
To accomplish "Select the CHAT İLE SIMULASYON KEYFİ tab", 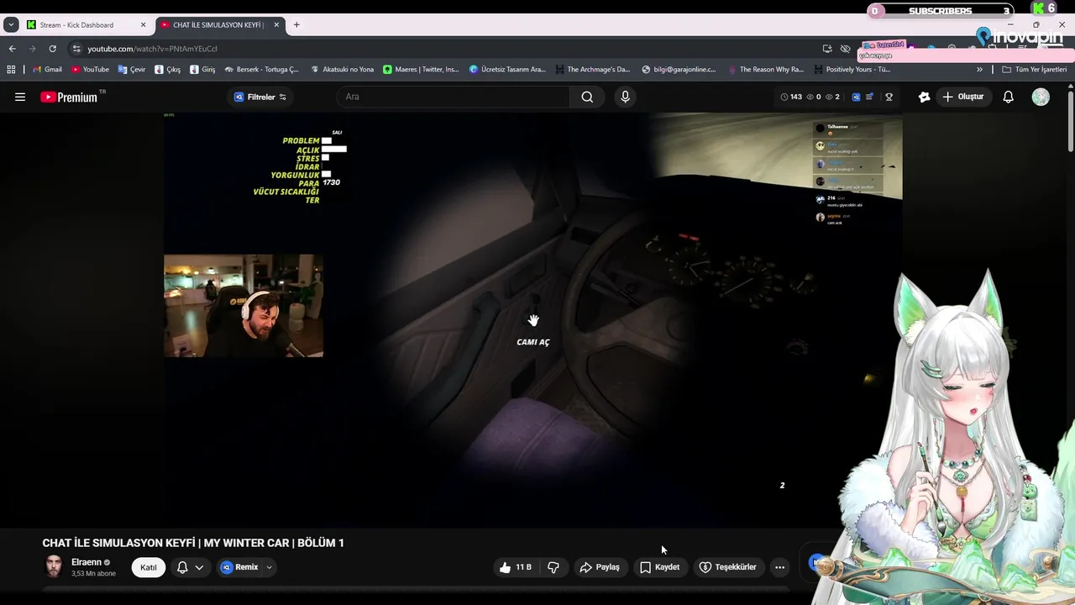I will 218,25.
